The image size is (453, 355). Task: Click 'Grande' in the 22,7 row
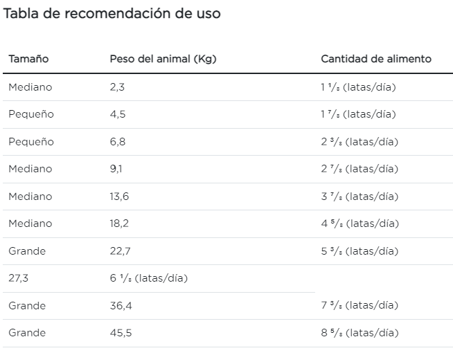(x=27, y=251)
